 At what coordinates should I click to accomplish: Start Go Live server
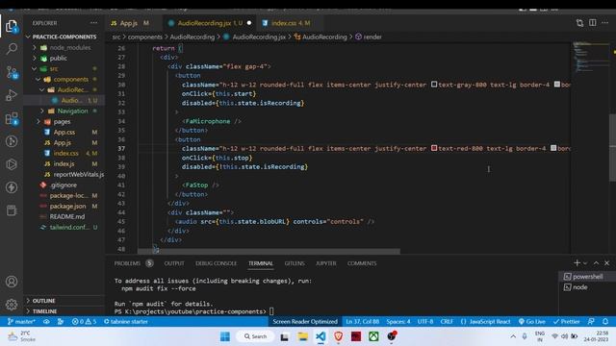[x=532, y=321]
